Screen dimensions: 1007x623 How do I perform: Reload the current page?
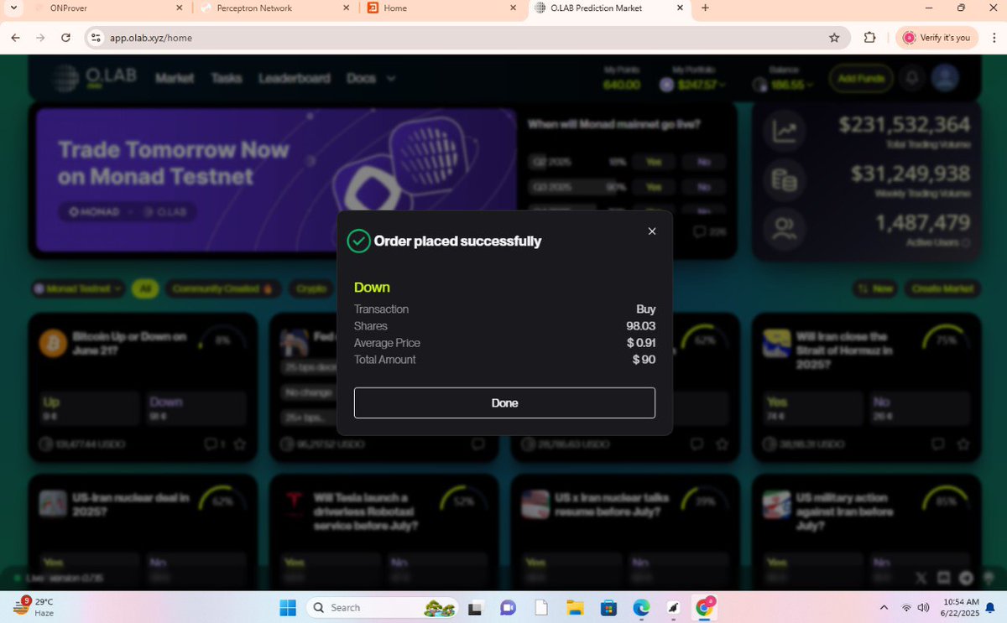tap(65, 38)
